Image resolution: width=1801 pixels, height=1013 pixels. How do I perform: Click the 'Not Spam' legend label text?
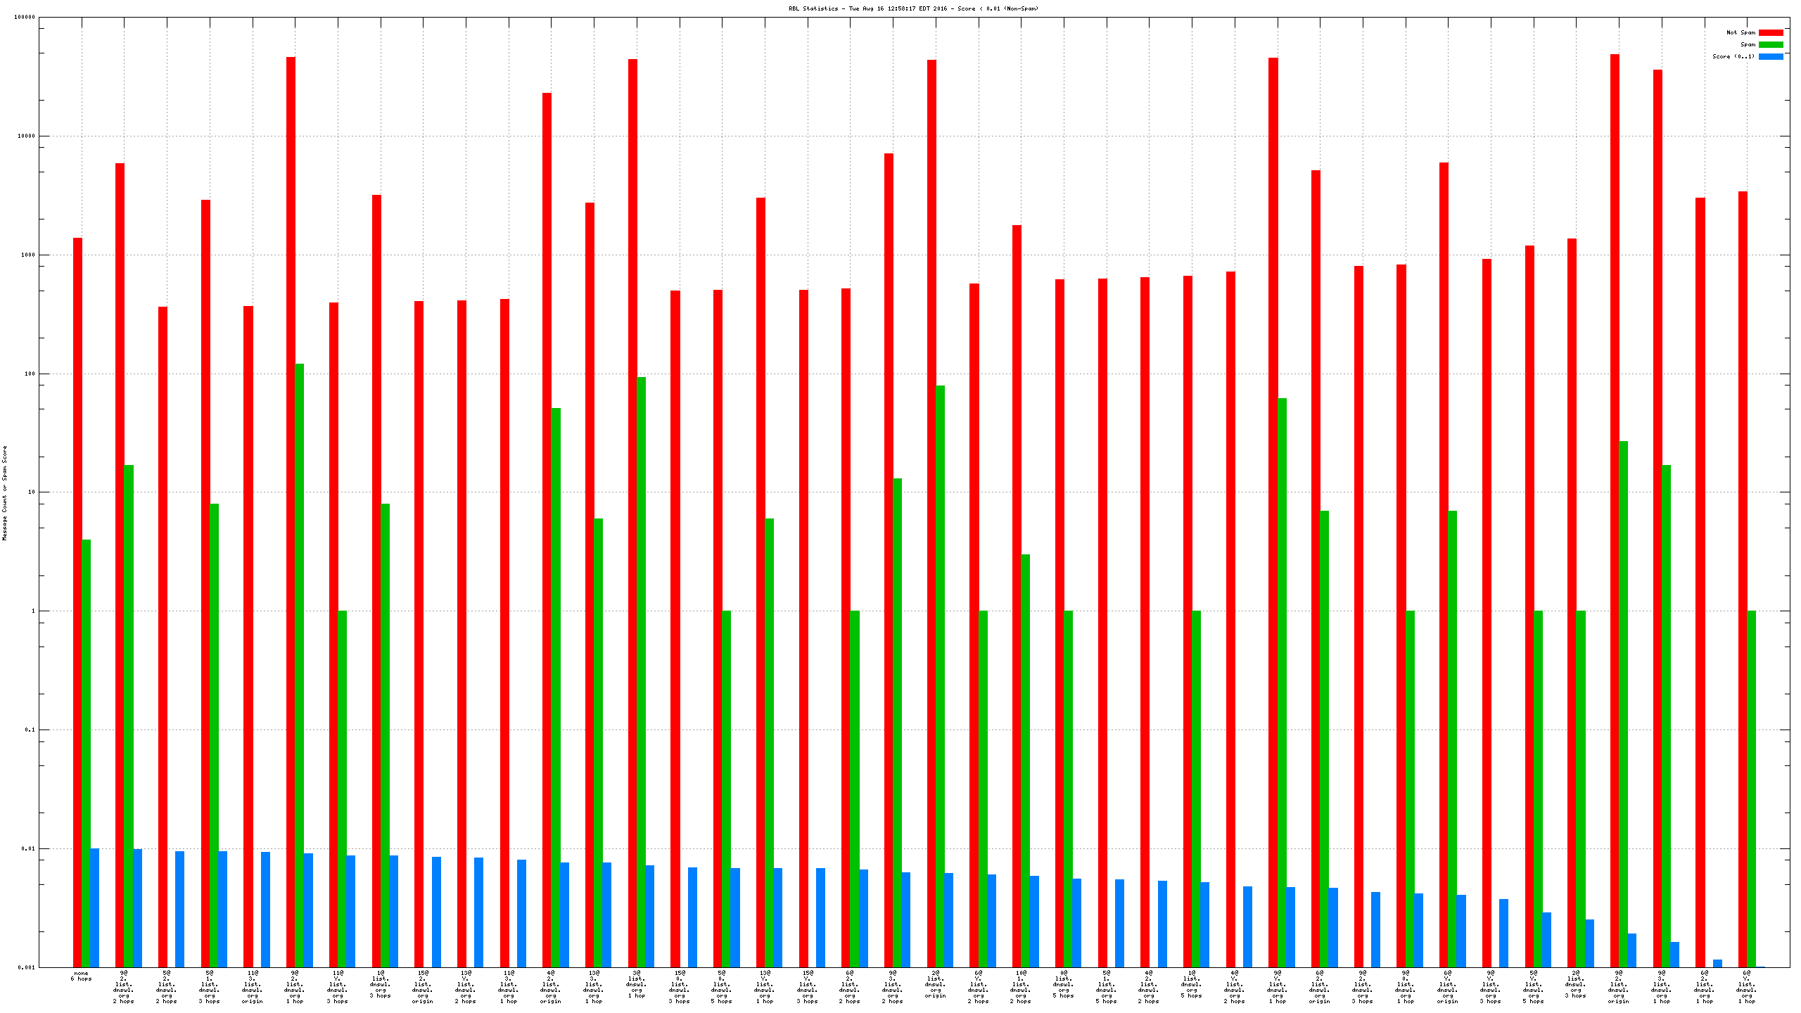pos(1740,32)
